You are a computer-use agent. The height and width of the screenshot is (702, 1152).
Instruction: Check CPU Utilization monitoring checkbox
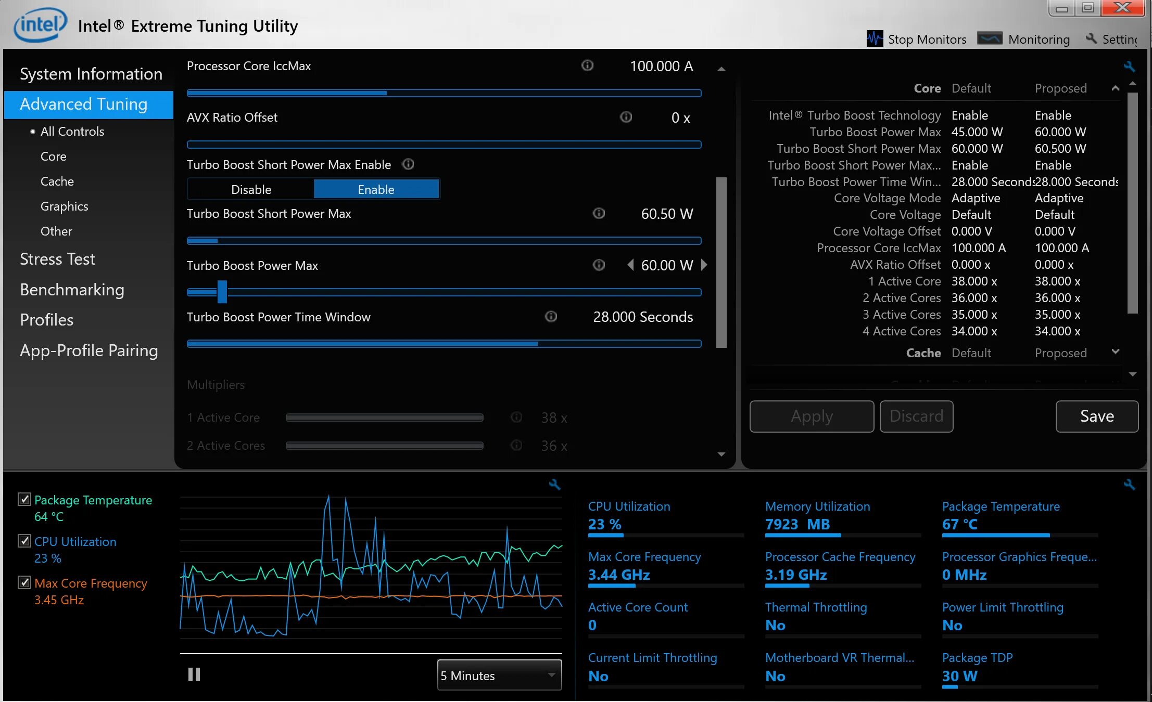click(24, 542)
